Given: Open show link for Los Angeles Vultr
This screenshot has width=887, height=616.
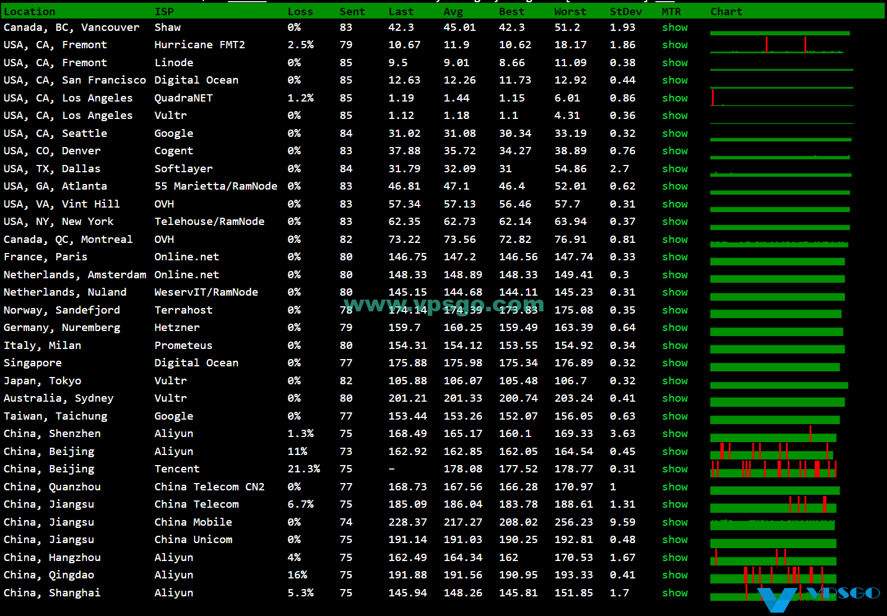Looking at the screenshot, I should click(x=674, y=116).
